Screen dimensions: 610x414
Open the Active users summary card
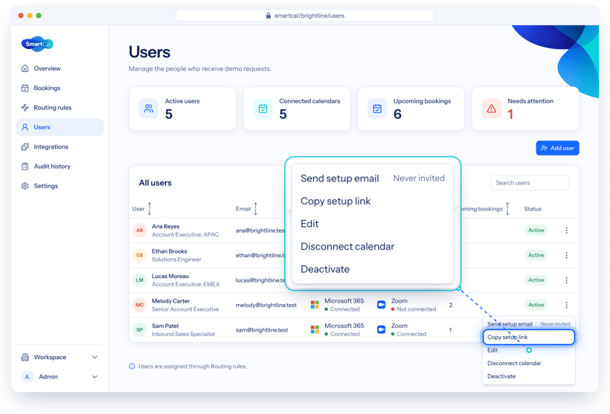pos(182,109)
